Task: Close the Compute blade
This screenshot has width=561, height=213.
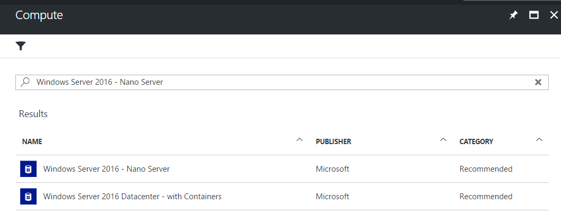Action: (554, 15)
